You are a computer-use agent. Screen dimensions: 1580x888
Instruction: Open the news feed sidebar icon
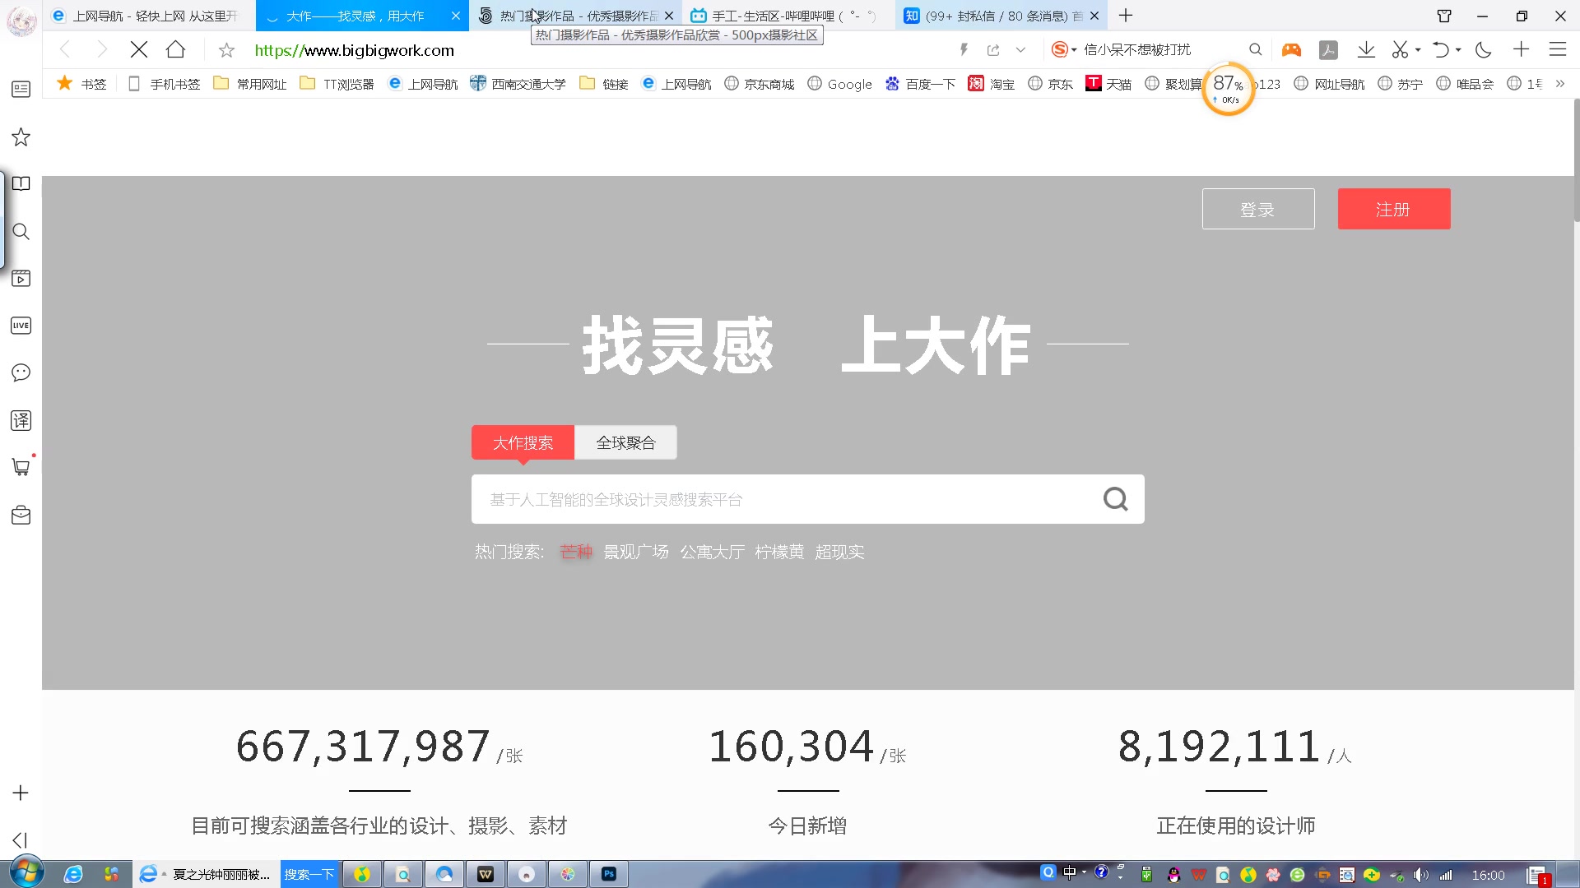point(21,89)
